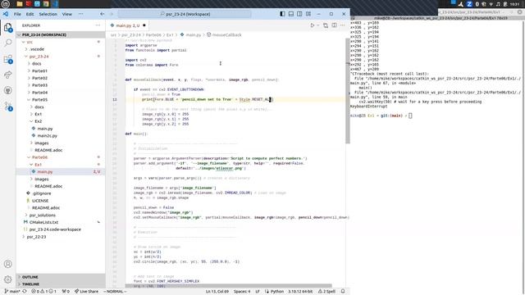
Task: Click the editor vertical scrollbar
Action: tap(348, 91)
